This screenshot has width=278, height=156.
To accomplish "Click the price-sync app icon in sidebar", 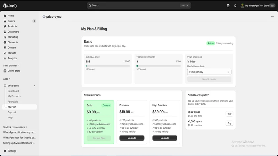I will (5, 86).
